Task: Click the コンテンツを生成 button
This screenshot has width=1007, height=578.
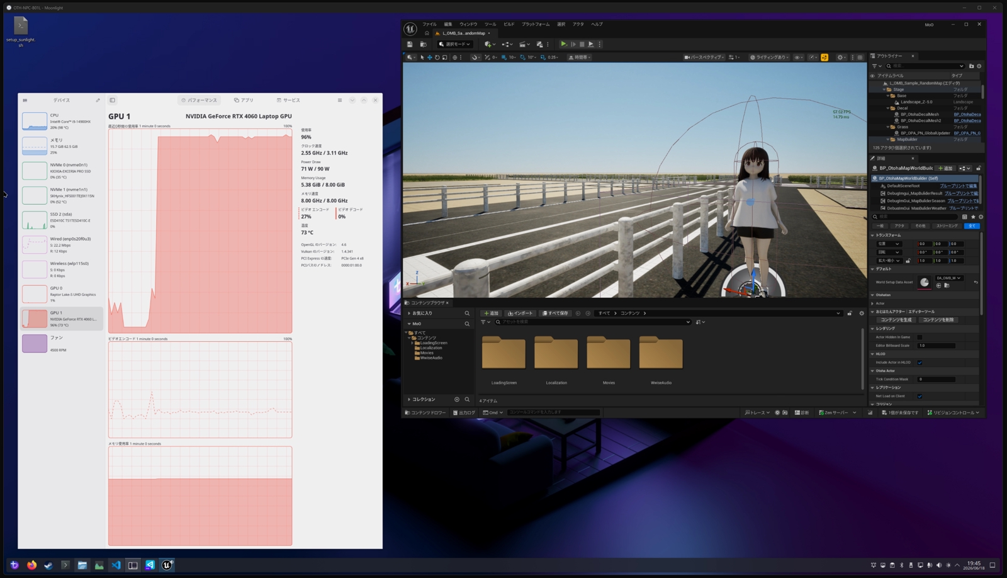Action: (896, 320)
